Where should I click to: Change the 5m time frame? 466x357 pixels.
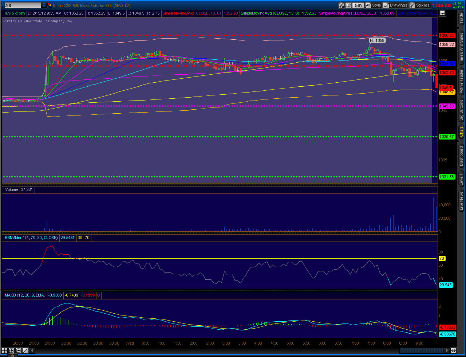tap(358, 5)
